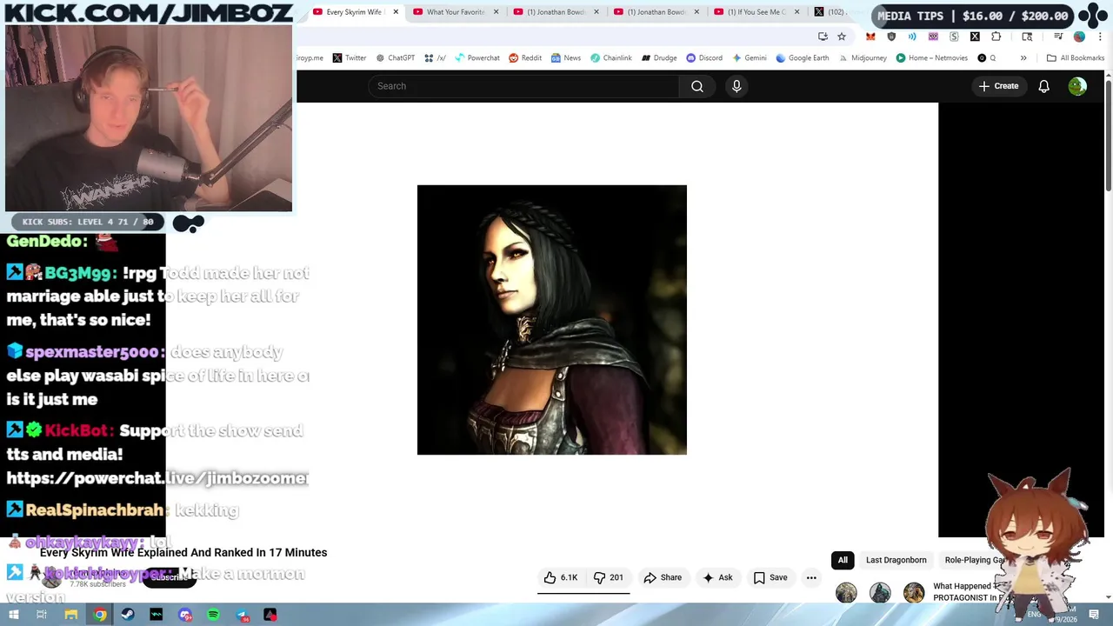Open the Extensions puzzle icon

pos(996,37)
